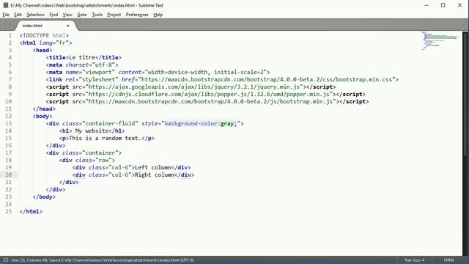The width and height of the screenshot is (469, 264).
Task: Click the minimap code preview
Action: click(440, 40)
